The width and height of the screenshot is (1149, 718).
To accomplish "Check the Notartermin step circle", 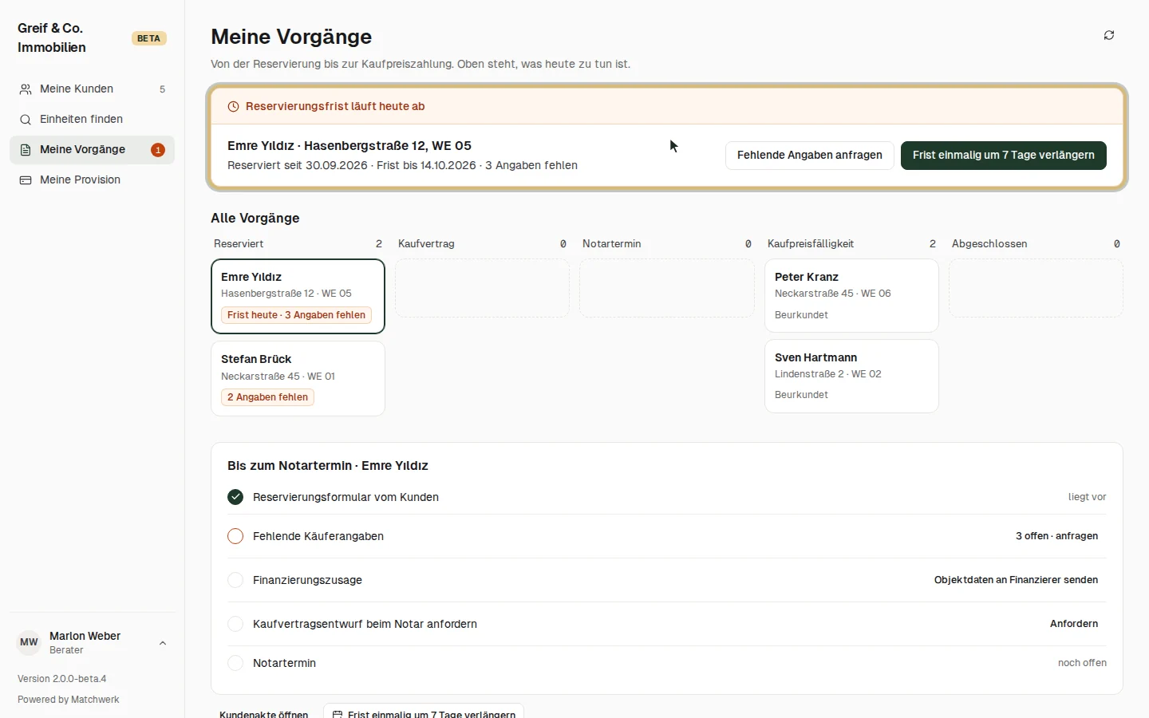I will click(235, 663).
